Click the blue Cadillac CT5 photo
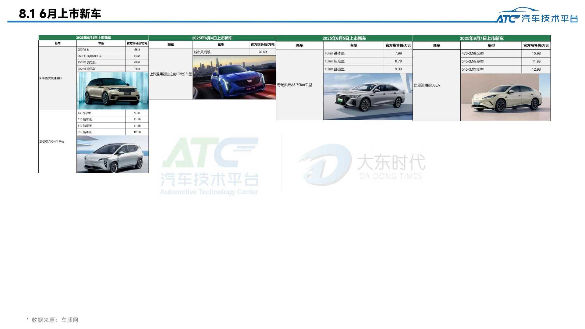 pos(234,77)
